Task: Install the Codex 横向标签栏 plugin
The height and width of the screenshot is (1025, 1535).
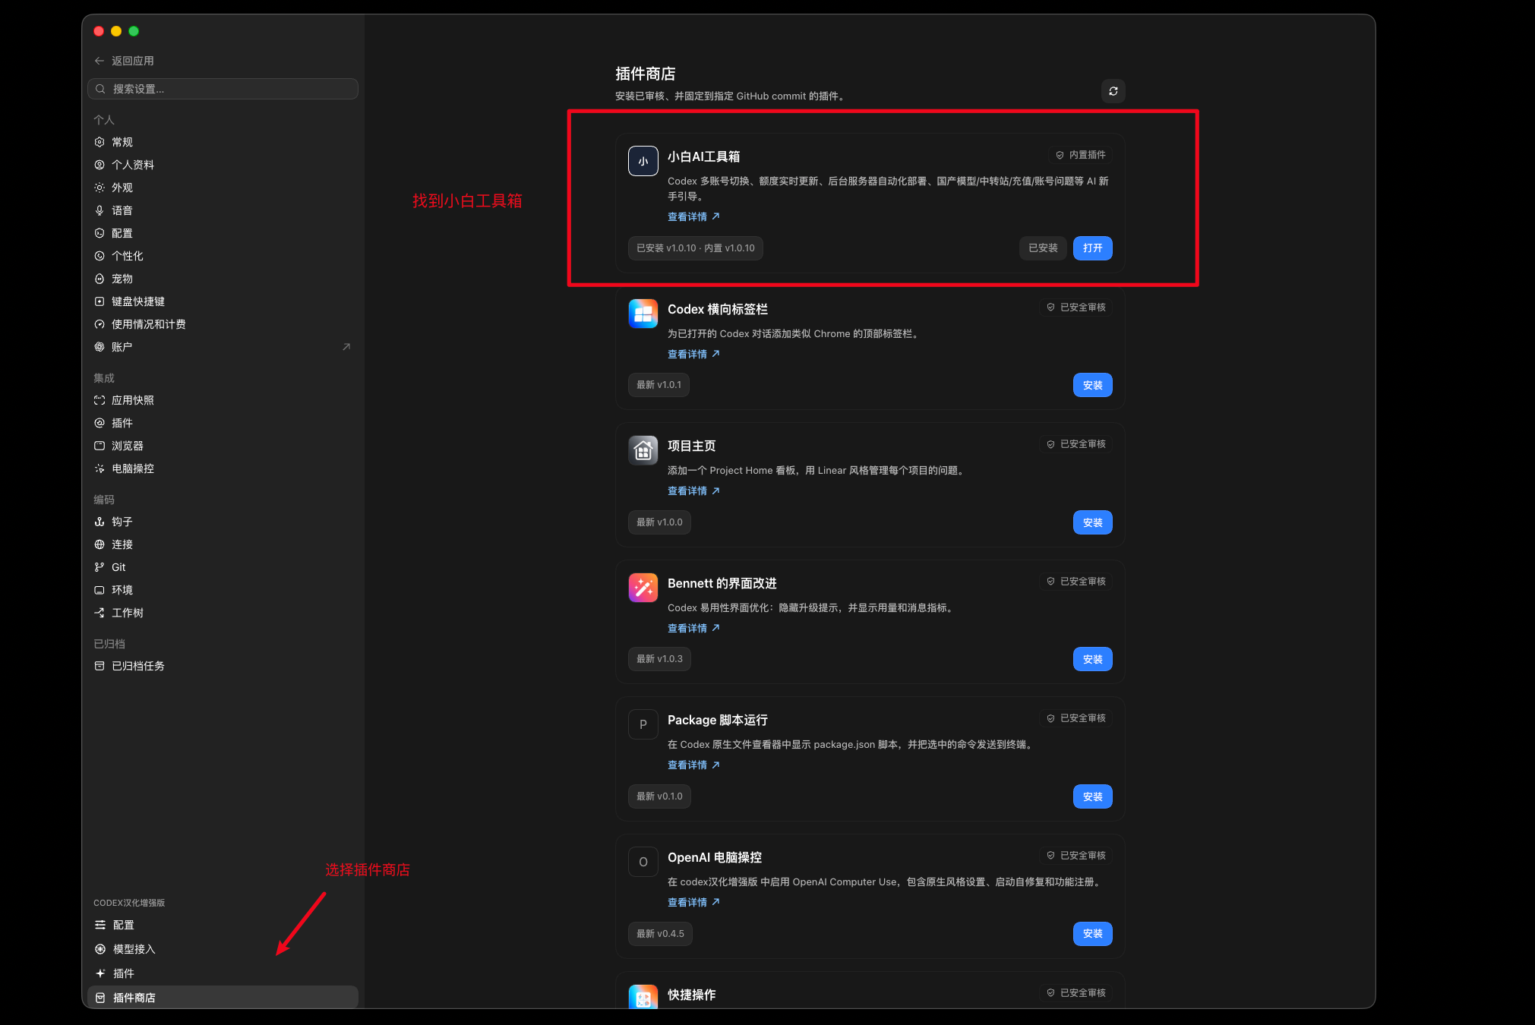Action: (x=1092, y=385)
